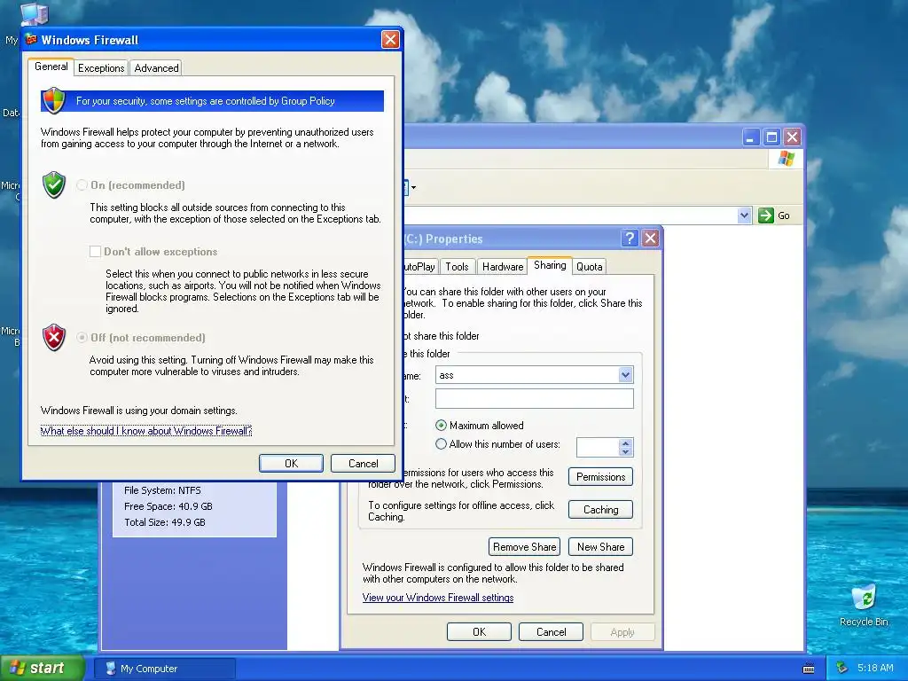Tick the Don't allow exceptions checkbox
The width and height of the screenshot is (908, 681).
click(95, 251)
